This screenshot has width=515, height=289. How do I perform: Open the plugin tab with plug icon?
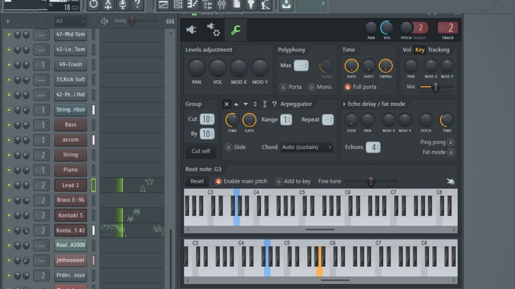[192, 30]
